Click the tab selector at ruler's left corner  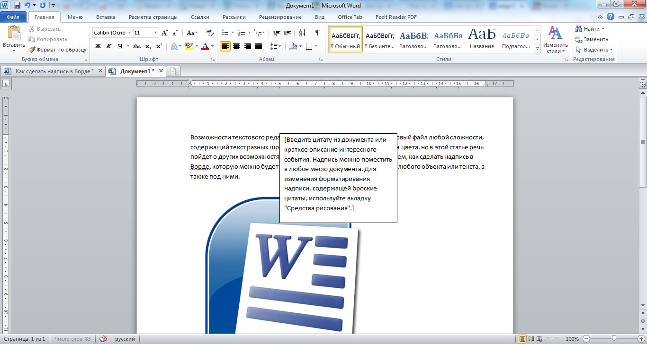pos(7,84)
